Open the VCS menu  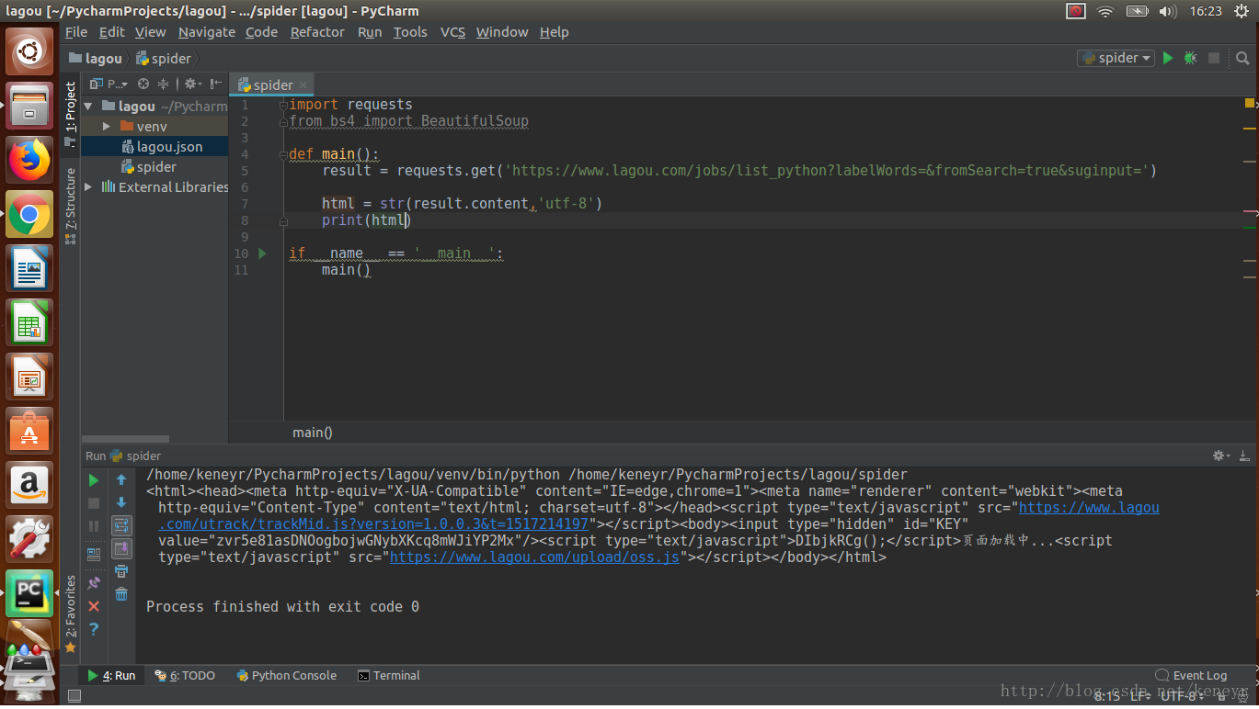pos(452,32)
